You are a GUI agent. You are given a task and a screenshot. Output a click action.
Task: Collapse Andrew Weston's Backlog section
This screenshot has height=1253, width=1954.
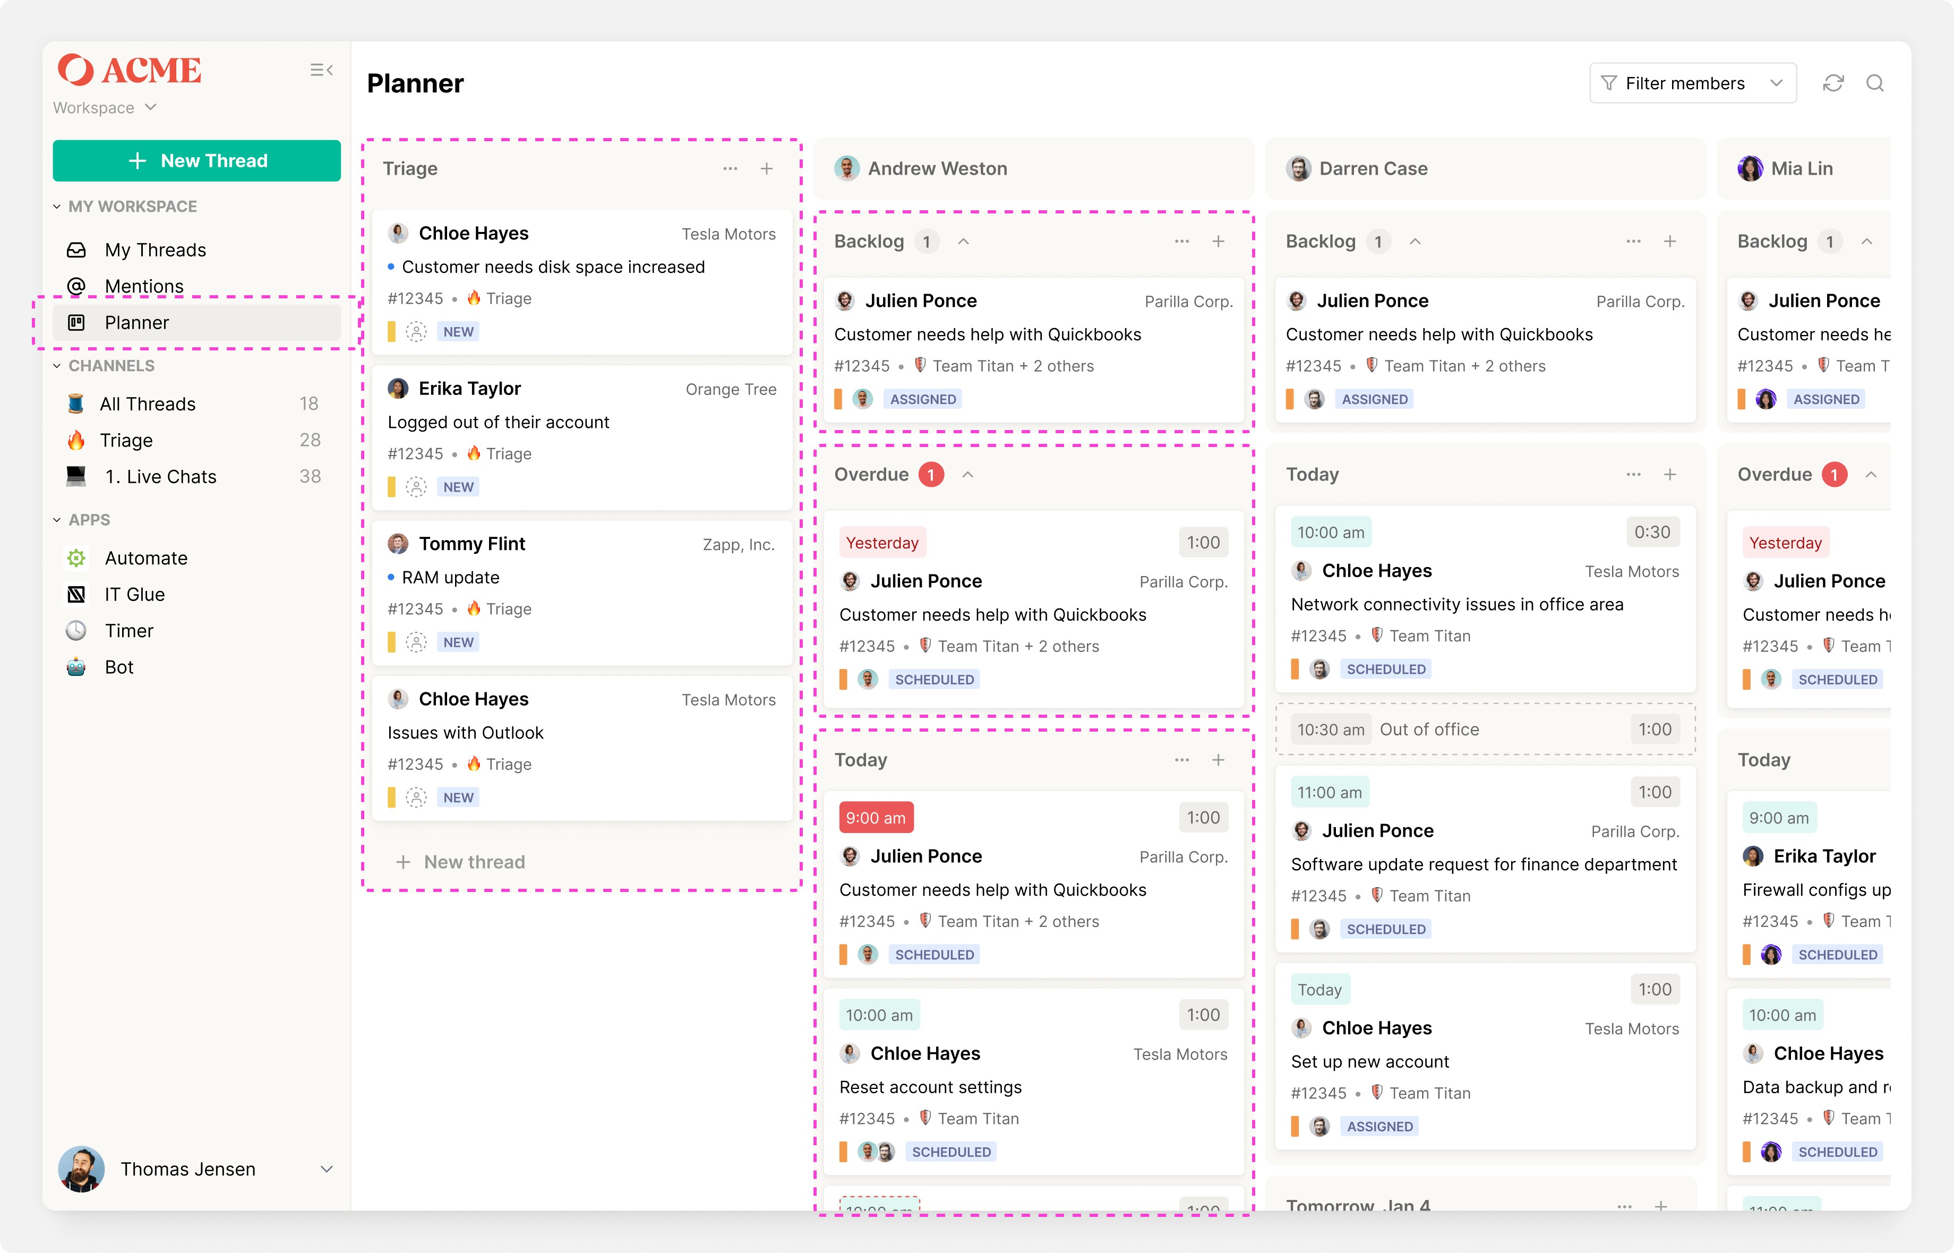963,242
